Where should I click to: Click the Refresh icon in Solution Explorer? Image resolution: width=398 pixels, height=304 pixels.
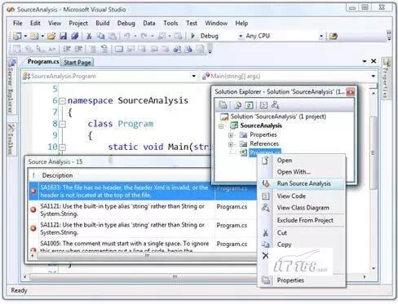(x=249, y=105)
